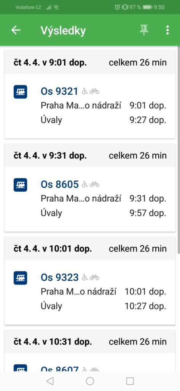Tap the back arrow in header
Viewport: 180px width, 391px height.
[x=16, y=30]
